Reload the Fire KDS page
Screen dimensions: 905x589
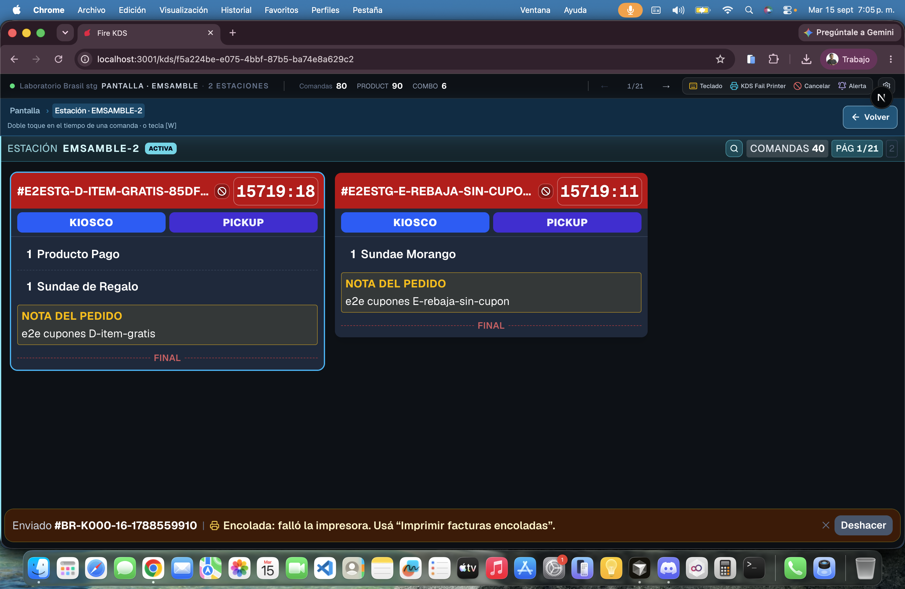point(58,59)
